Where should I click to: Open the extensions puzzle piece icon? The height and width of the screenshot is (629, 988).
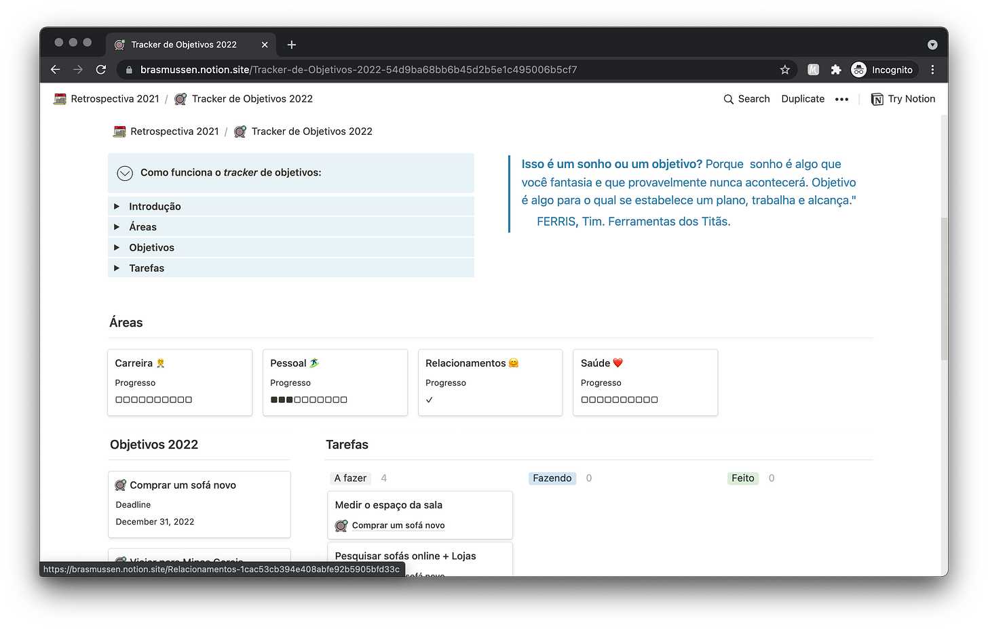pyautogui.click(x=836, y=70)
